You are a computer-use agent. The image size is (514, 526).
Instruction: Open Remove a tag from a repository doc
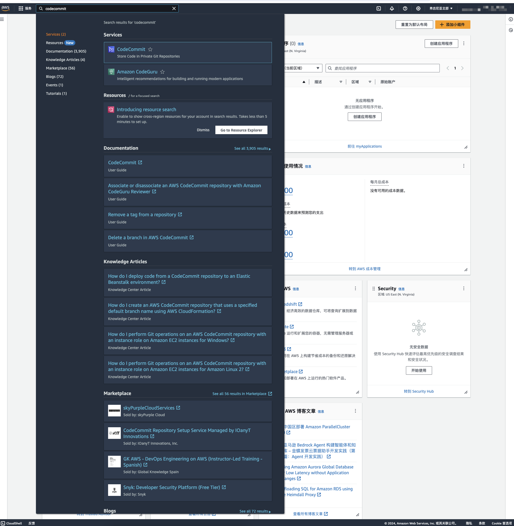click(x=145, y=215)
